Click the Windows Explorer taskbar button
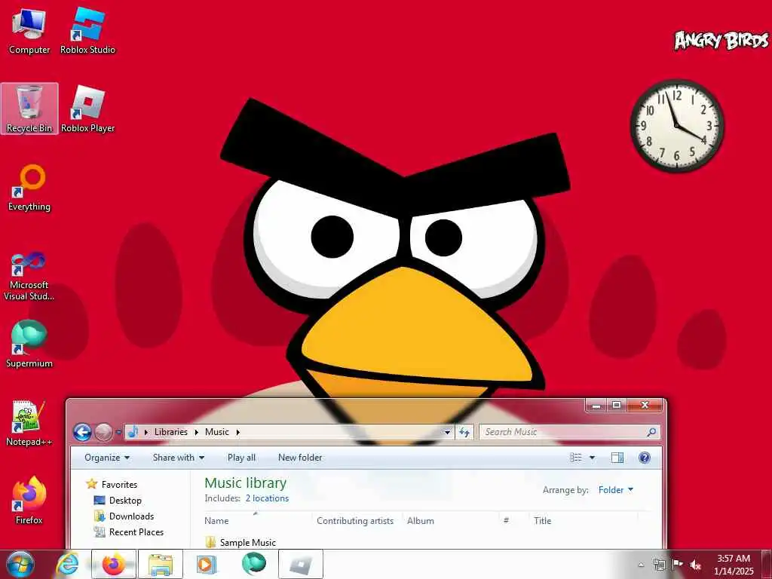Viewport: 772px width, 579px height. click(161, 564)
